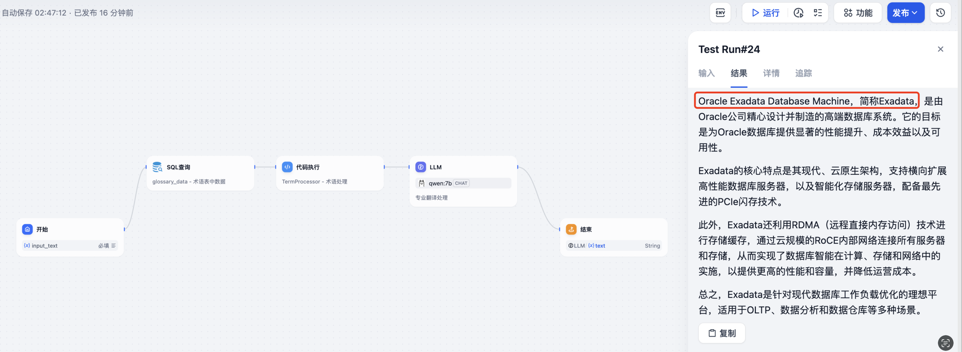Click the 结束 node orange icon
The height and width of the screenshot is (352, 962).
[x=571, y=229]
